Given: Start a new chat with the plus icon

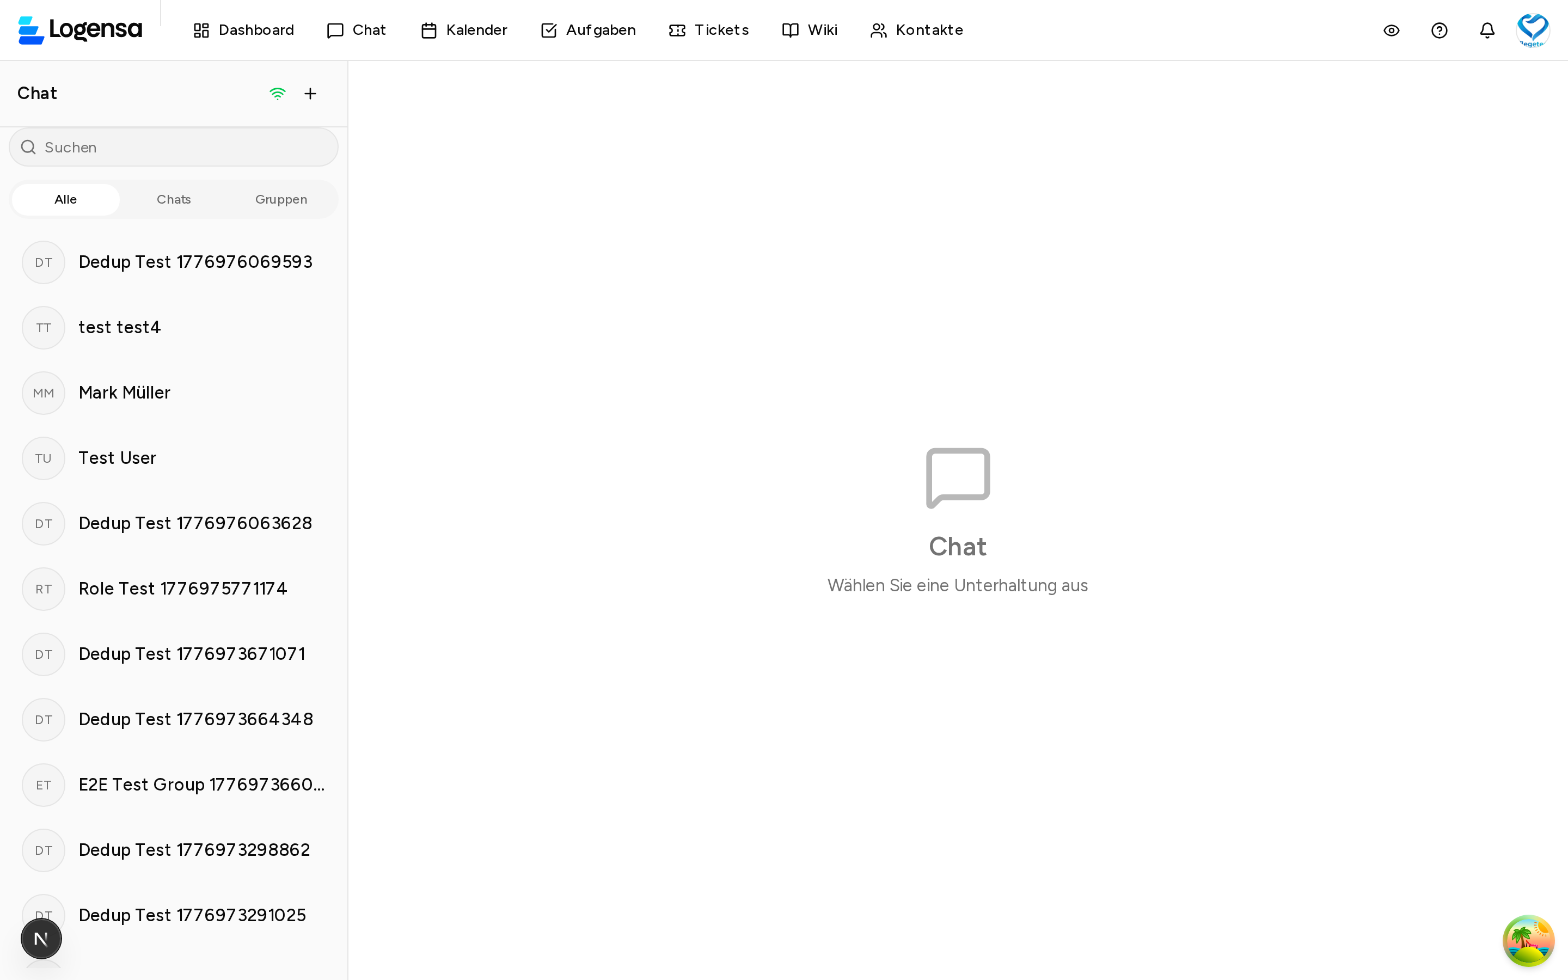Looking at the screenshot, I should tap(310, 93).
